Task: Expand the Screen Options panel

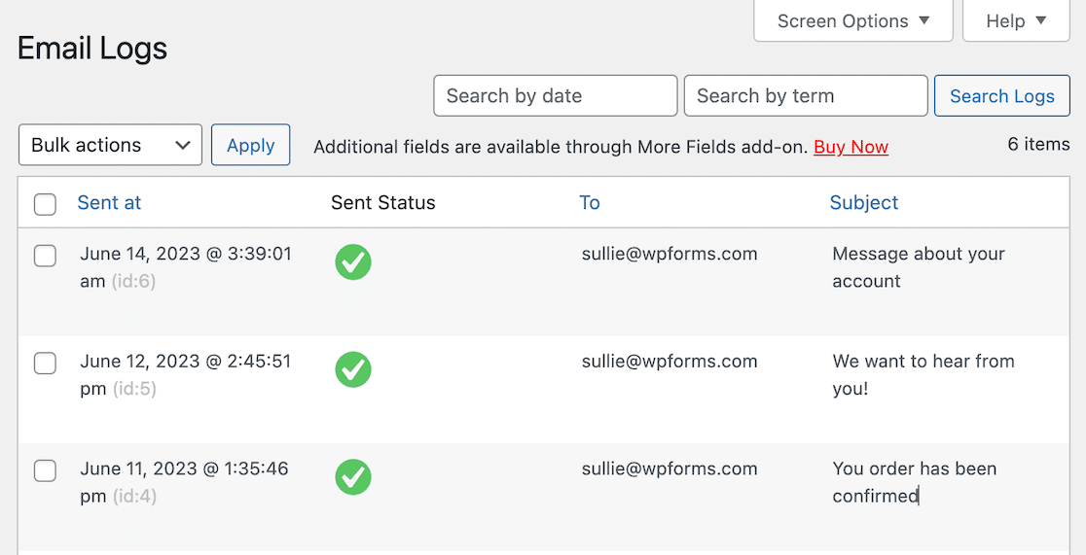Action: coord(852,20)
